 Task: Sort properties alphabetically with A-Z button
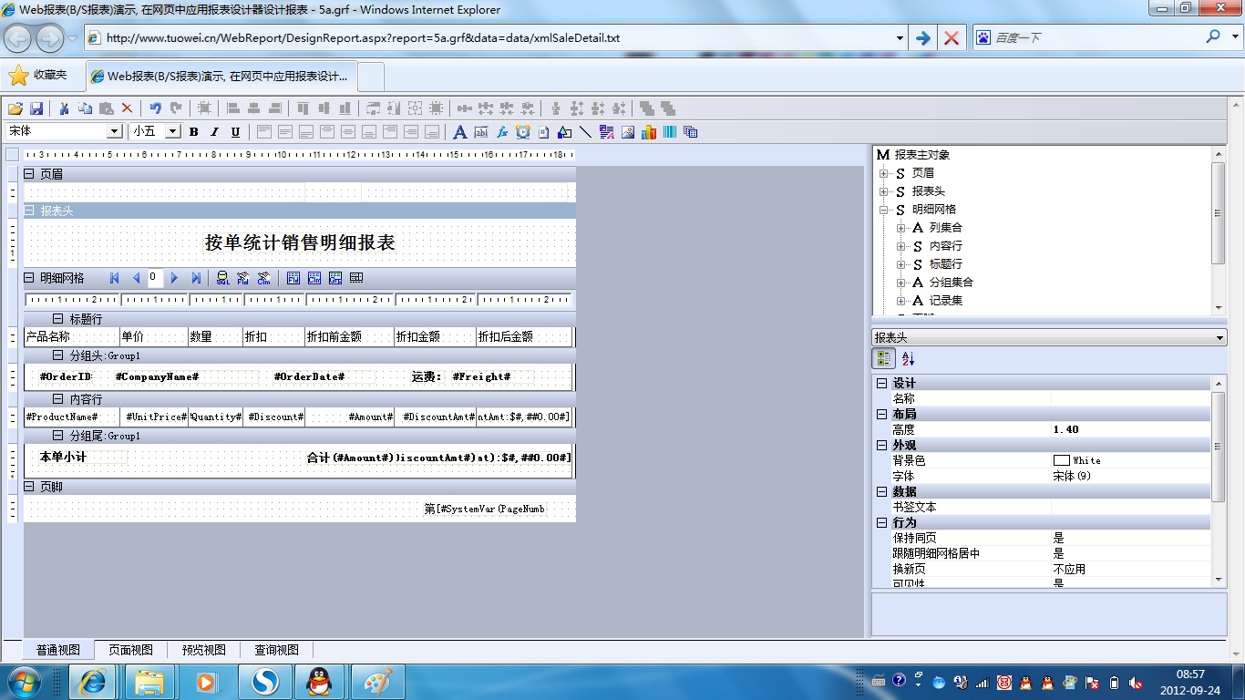908,359
